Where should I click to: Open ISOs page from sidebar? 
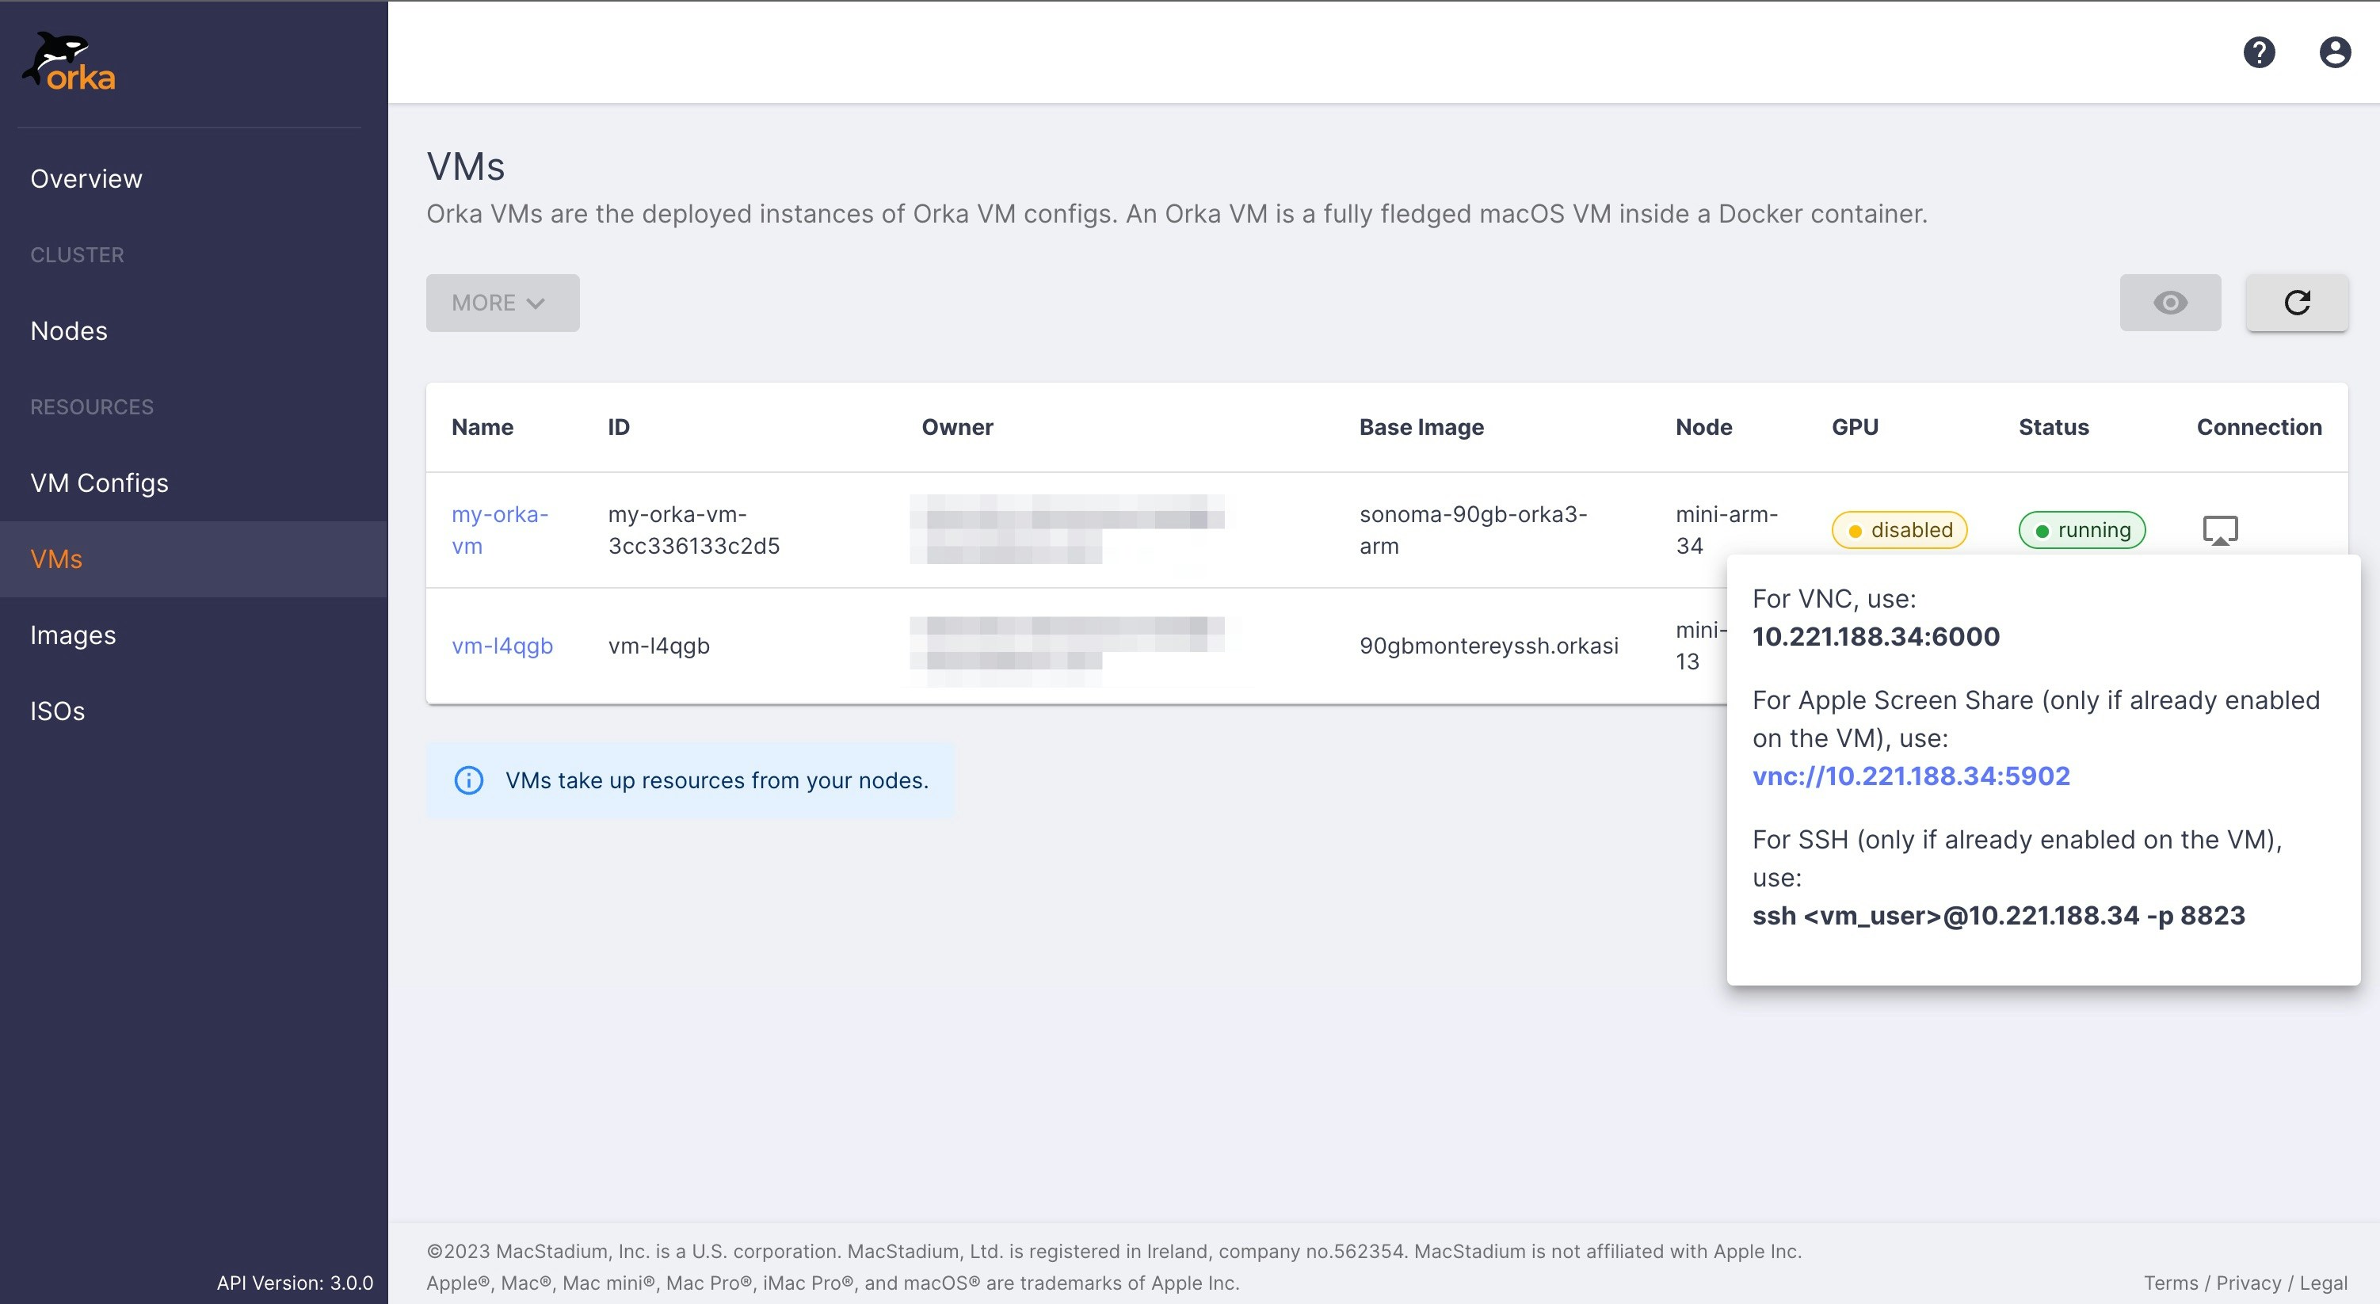point(57,711)
